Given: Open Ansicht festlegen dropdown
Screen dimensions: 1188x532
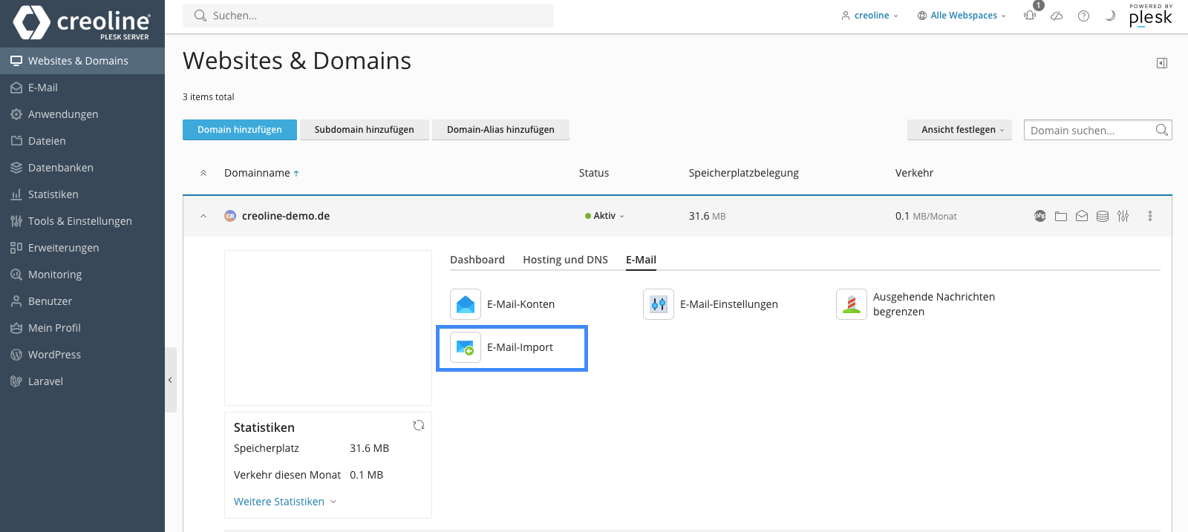Looking at the screenshot, I should 959,130.
